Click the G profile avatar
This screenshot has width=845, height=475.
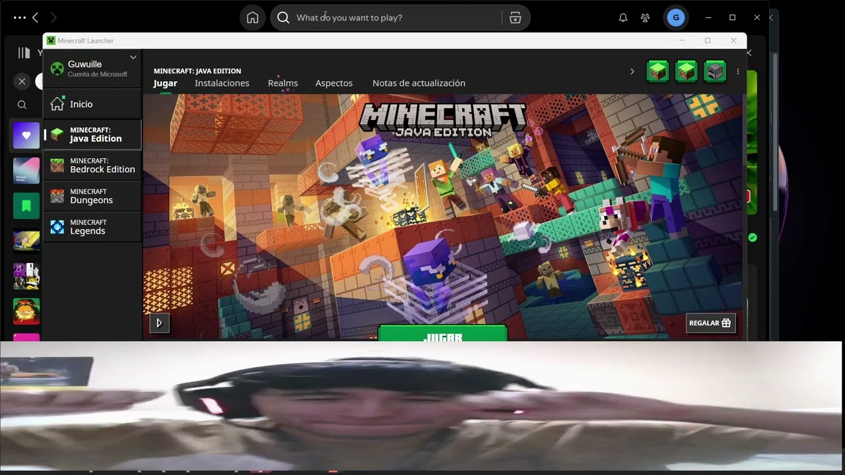(x=675, y=18)
